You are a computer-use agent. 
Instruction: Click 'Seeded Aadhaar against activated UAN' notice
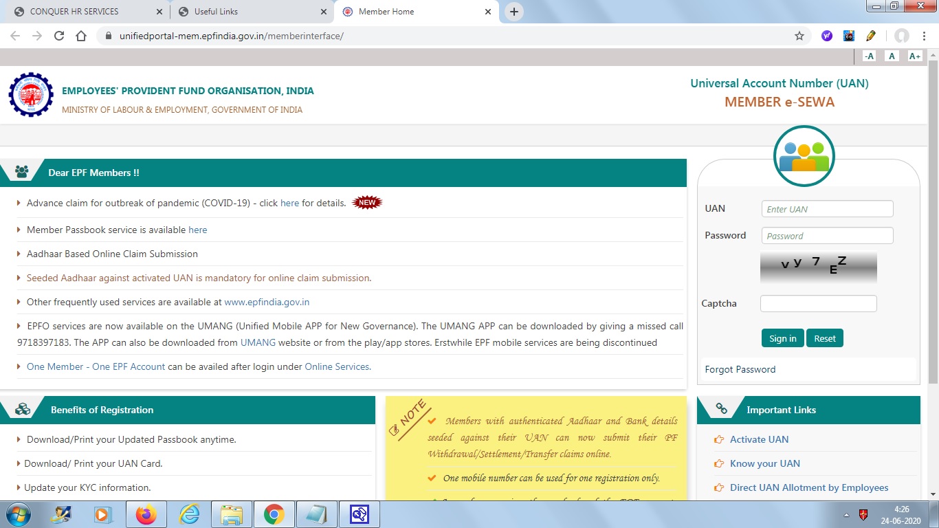(x=199, y=278)
